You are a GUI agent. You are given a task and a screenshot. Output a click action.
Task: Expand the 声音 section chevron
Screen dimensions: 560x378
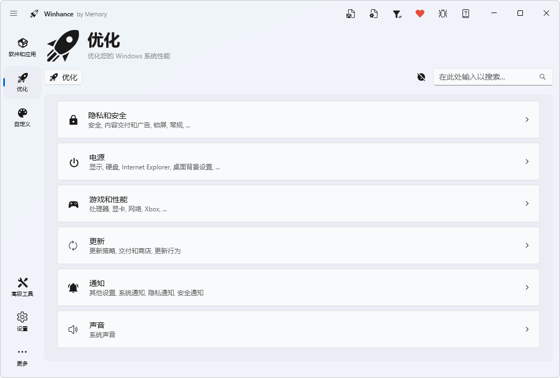click(x=527, y=329)
